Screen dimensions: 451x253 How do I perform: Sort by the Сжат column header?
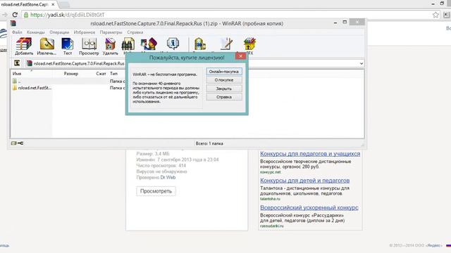[101, 74]
